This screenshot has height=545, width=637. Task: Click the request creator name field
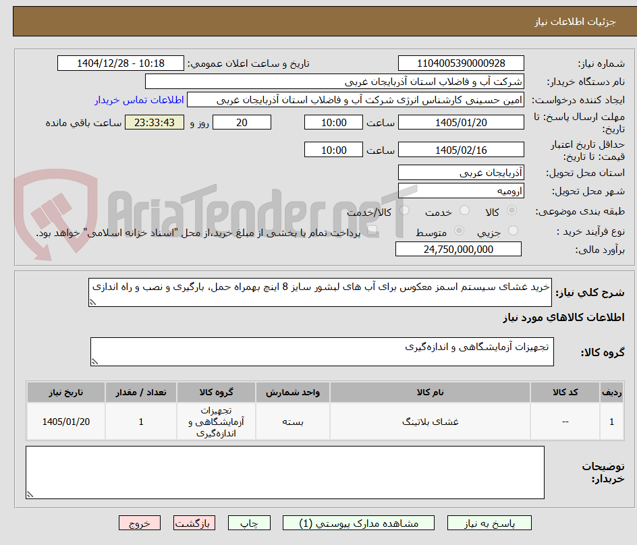pyautogui.click(x=356, y=100)
